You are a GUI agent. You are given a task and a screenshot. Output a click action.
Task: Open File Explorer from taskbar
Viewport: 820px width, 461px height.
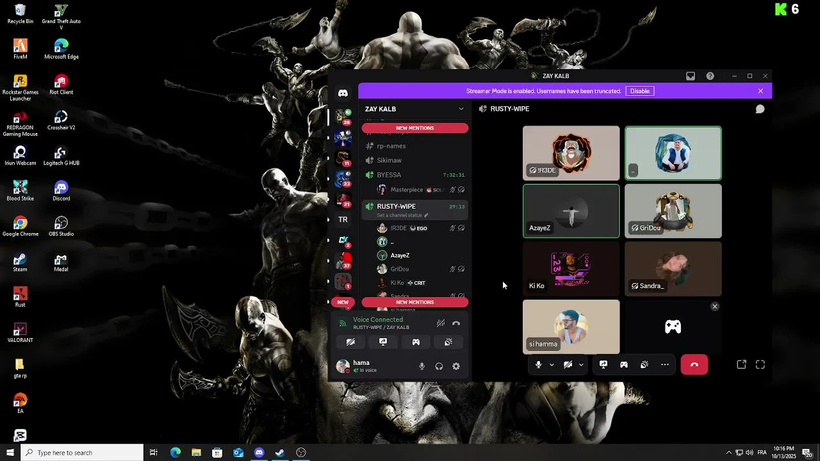coord(196,453)
